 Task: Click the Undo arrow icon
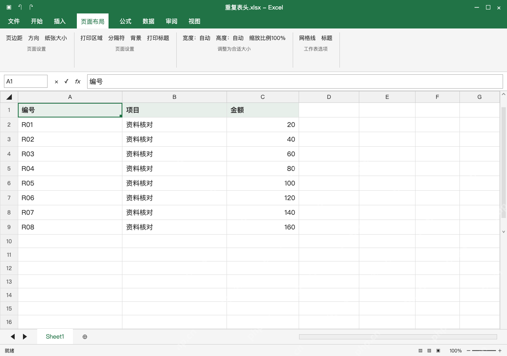coord(20,7)
